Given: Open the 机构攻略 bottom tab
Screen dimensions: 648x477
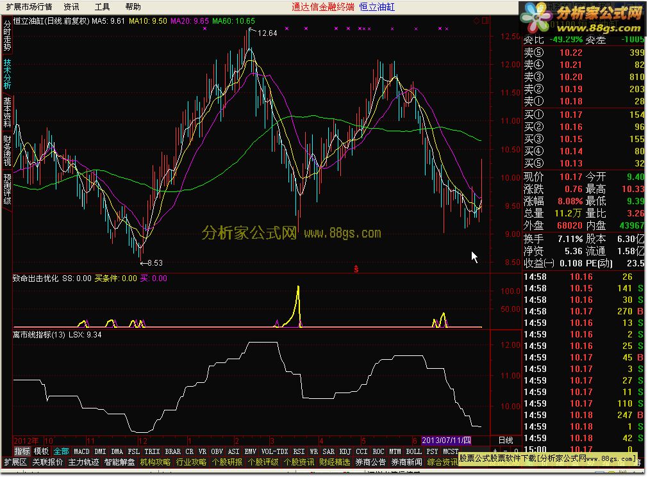Looking at the screenshot, I should tap(155, 462).
